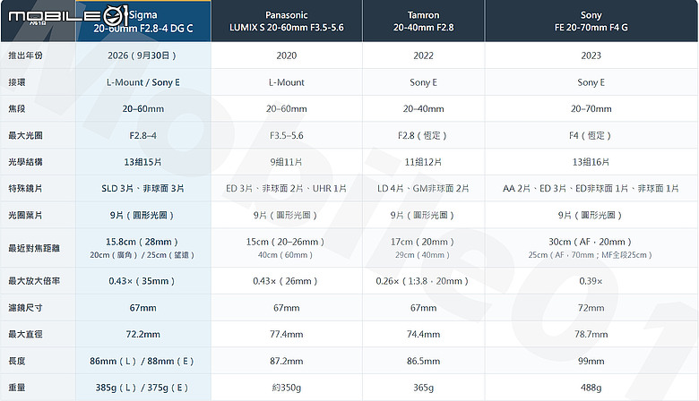Viewport: 699px width, 401px height.
Task: Click the '17cm (20mm)' focus distance value
Action: pyautogui.click(x=423, y=242)
